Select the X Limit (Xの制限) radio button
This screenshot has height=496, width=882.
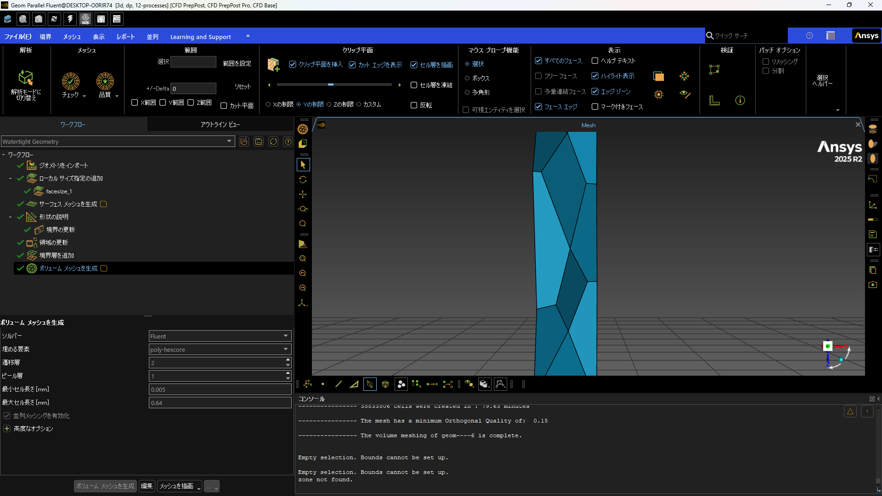268,105
